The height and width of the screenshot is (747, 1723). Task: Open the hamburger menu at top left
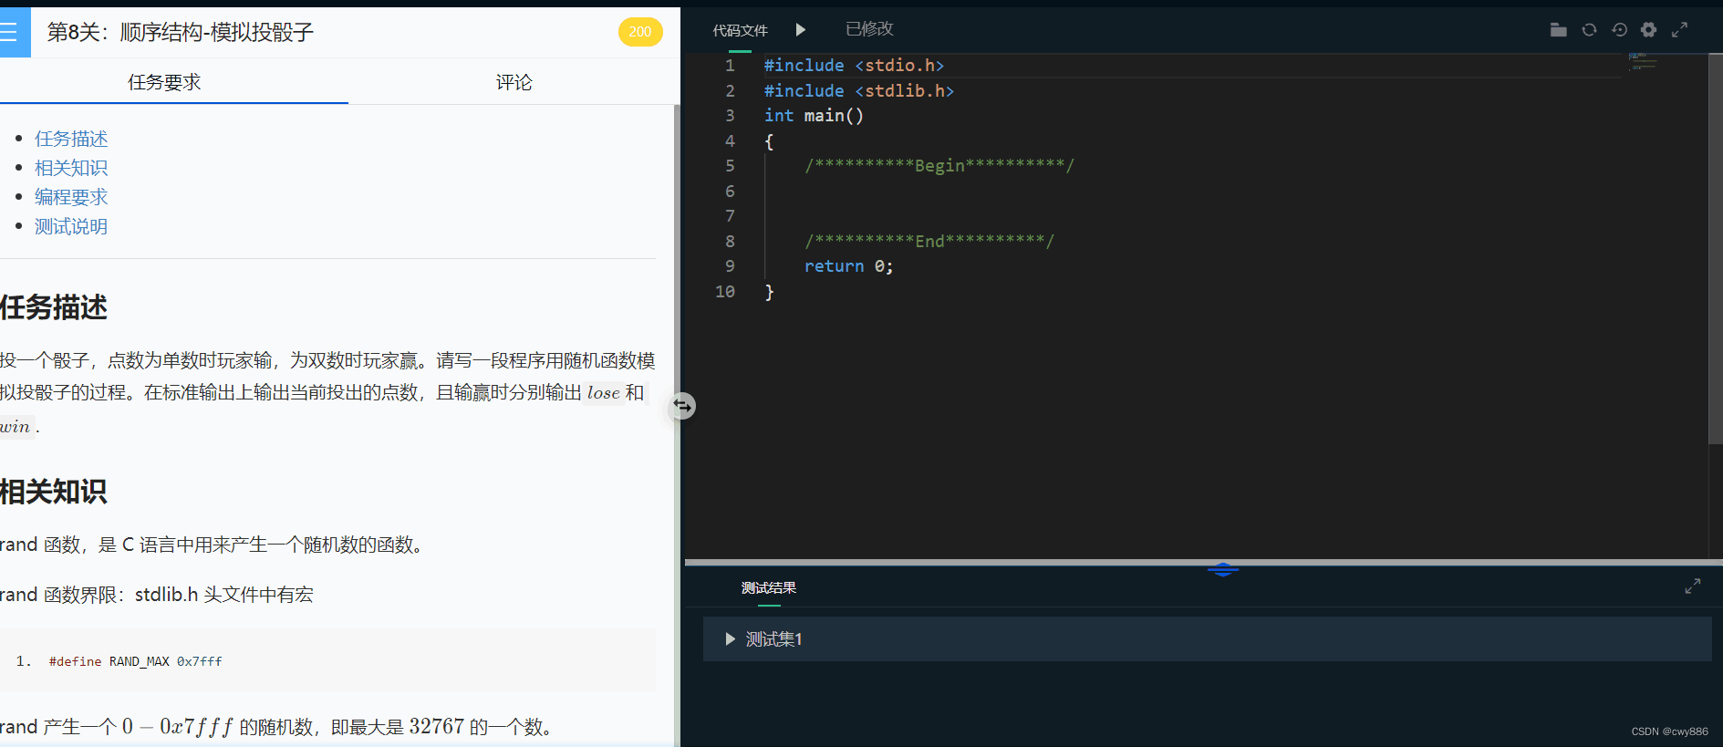click(9, 32)
